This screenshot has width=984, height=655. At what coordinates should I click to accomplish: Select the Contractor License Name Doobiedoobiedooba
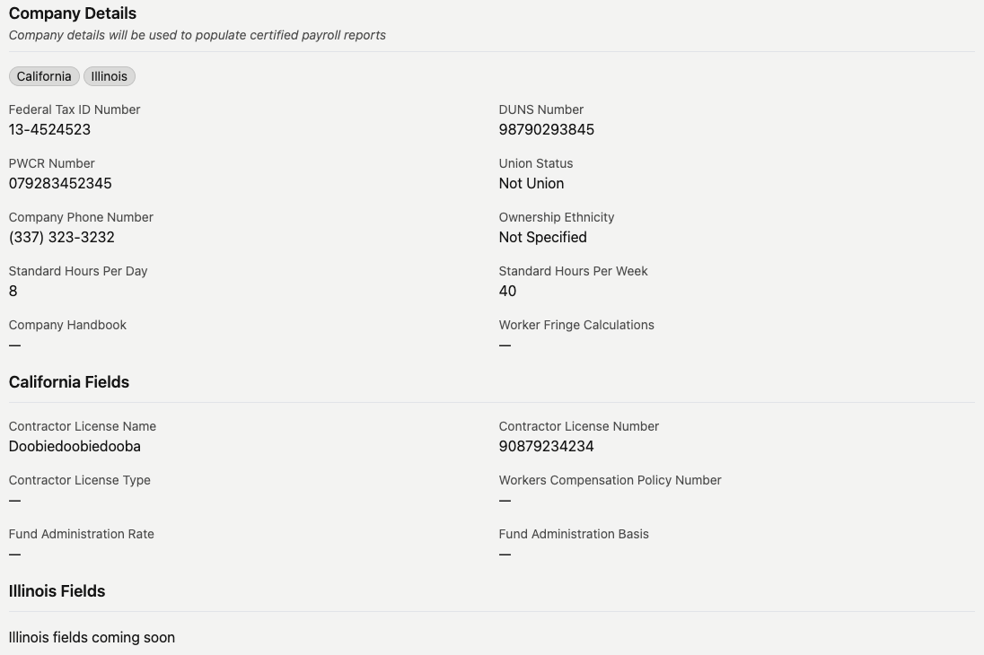(x=75, y=446)
